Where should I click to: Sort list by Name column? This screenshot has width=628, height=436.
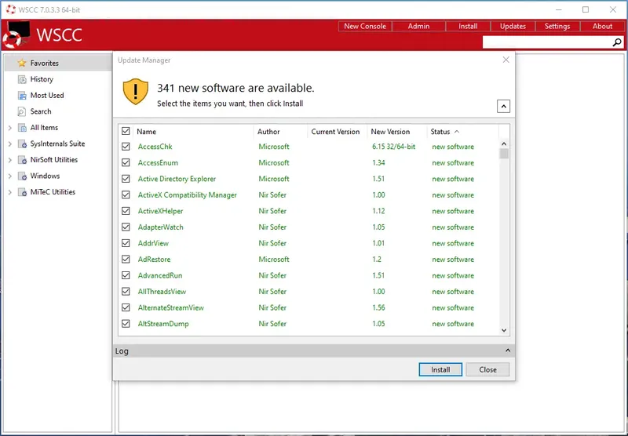(x=193, y=132)
